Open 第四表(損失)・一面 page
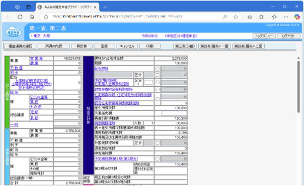Image resolution: width=304 pixels, height=186 pixels. pos(214,46)
